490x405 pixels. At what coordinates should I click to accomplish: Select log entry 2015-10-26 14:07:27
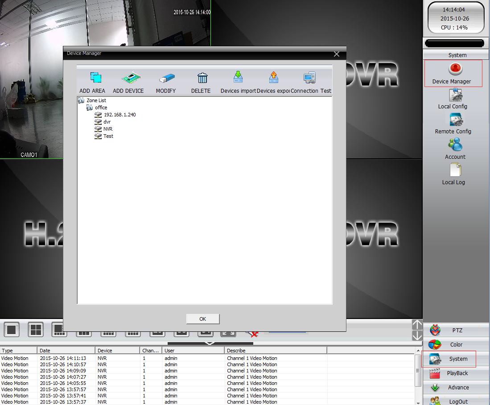(207, 377)
